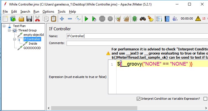
Task: Select the Inside sampler node
Action: (33, 44)
